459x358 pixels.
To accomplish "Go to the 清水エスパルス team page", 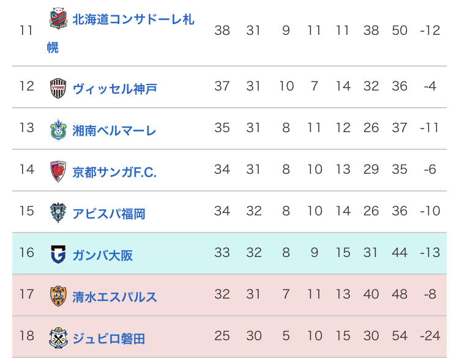I will [114, 297].
